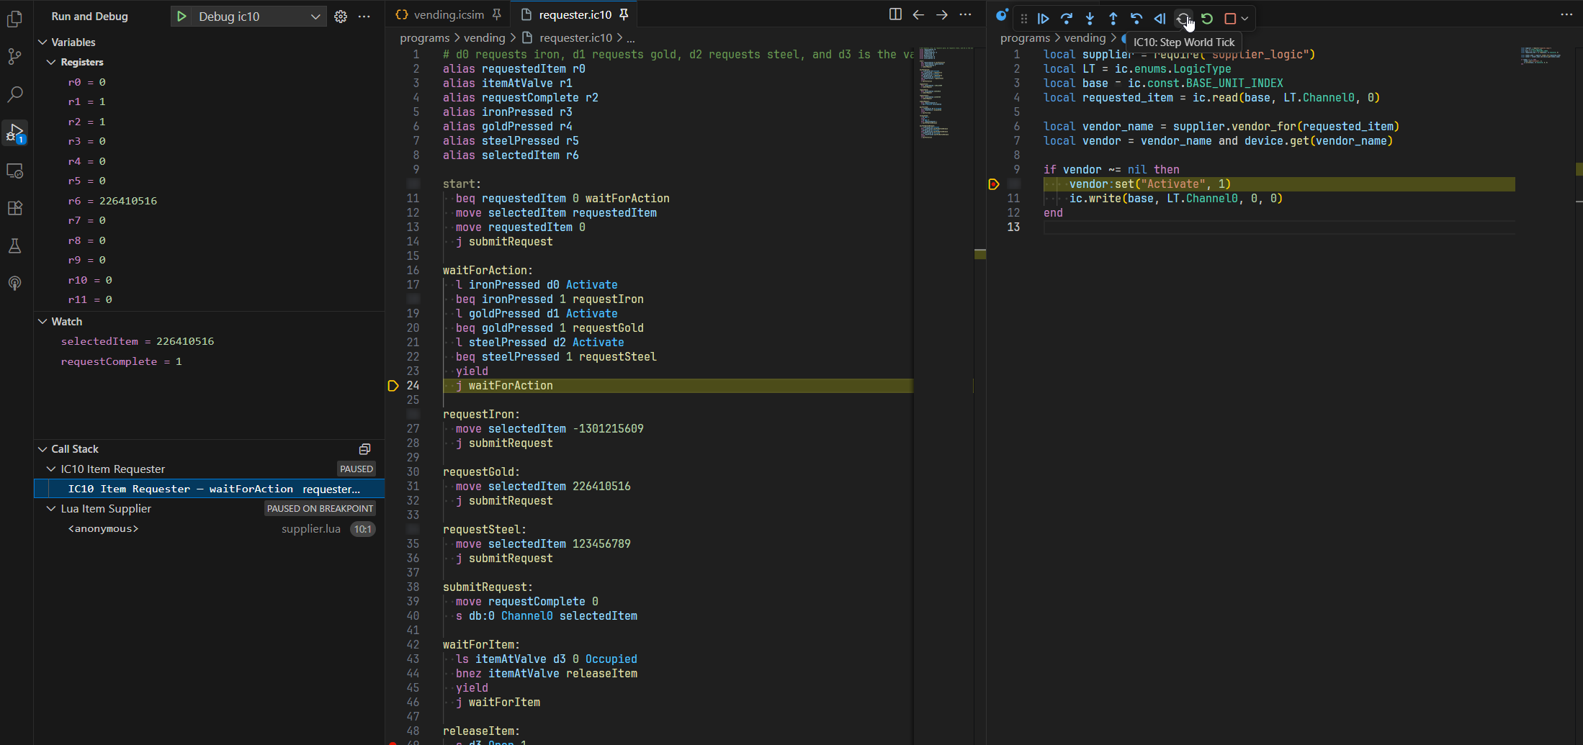Open the Extensions view
Screen dimensions: 1583x745
(x=14, y=208)
